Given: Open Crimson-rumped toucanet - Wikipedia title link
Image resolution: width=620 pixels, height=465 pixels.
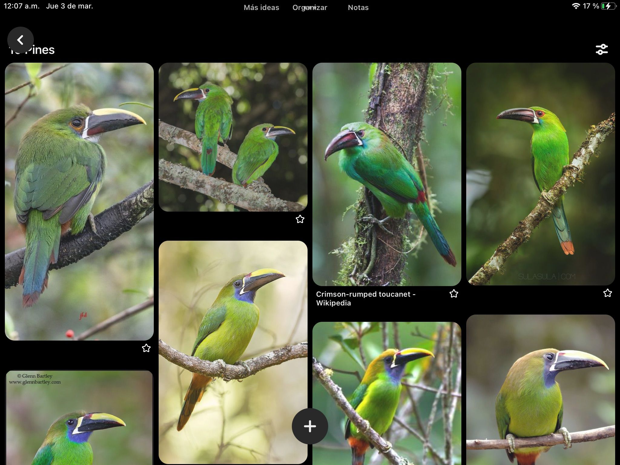Looking at the screenshot, I should tap(365, 298).
